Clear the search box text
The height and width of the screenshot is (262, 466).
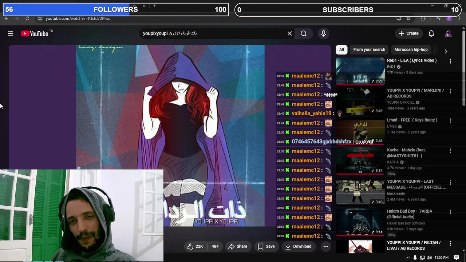click(290, 33)
